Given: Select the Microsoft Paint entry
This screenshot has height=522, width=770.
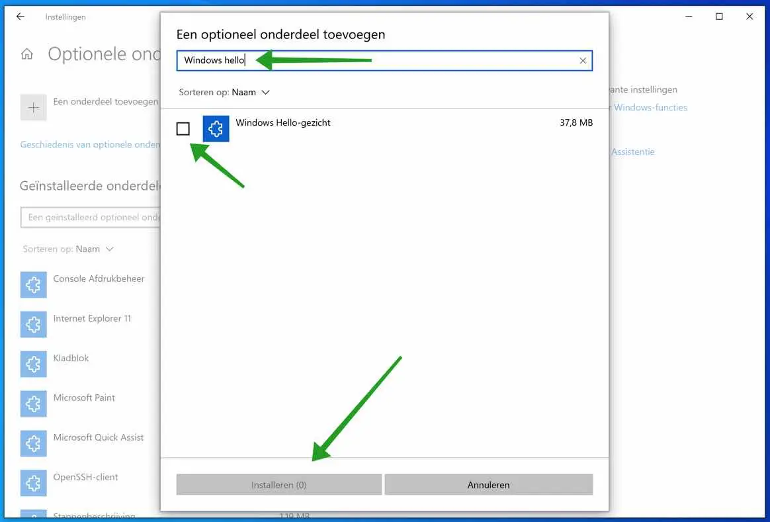Looking at the screenshot, I should [84, 398].
